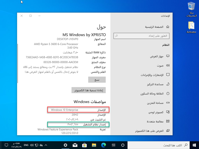199x149 pixels.
Task: Open the Home page (الصفحة الرئيسية) icon
Action: (168, 27)
